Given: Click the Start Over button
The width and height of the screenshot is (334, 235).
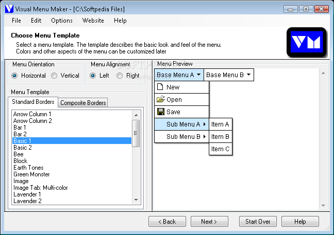Looking at the screenshot, I should 258,222.
